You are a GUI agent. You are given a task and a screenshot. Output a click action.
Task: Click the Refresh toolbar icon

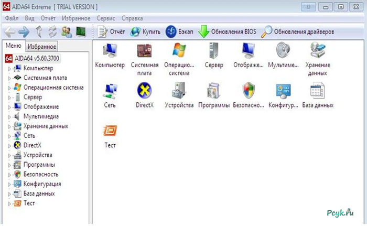click(52, 32)
